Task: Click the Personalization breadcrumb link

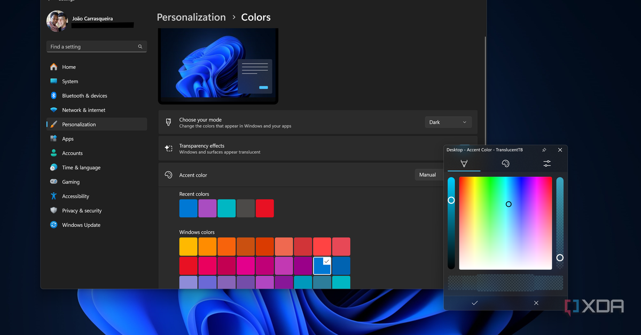Action: coord(191,17)
